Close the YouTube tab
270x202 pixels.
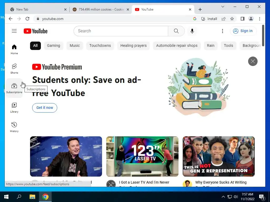tap(190, 9)
